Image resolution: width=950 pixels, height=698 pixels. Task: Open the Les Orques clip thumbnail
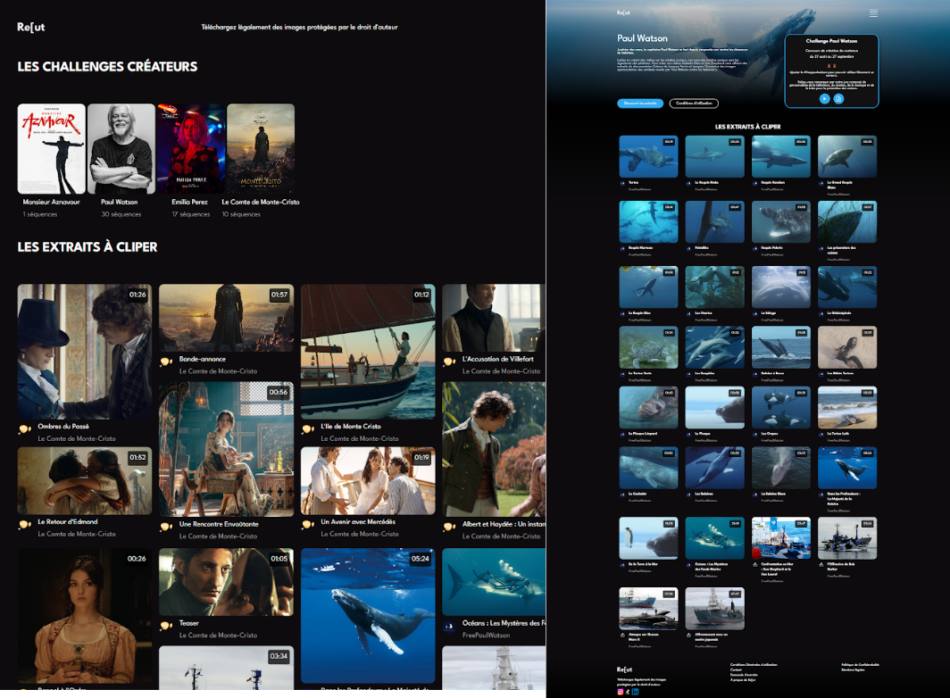pyautogui.click(x=781, y=408)
